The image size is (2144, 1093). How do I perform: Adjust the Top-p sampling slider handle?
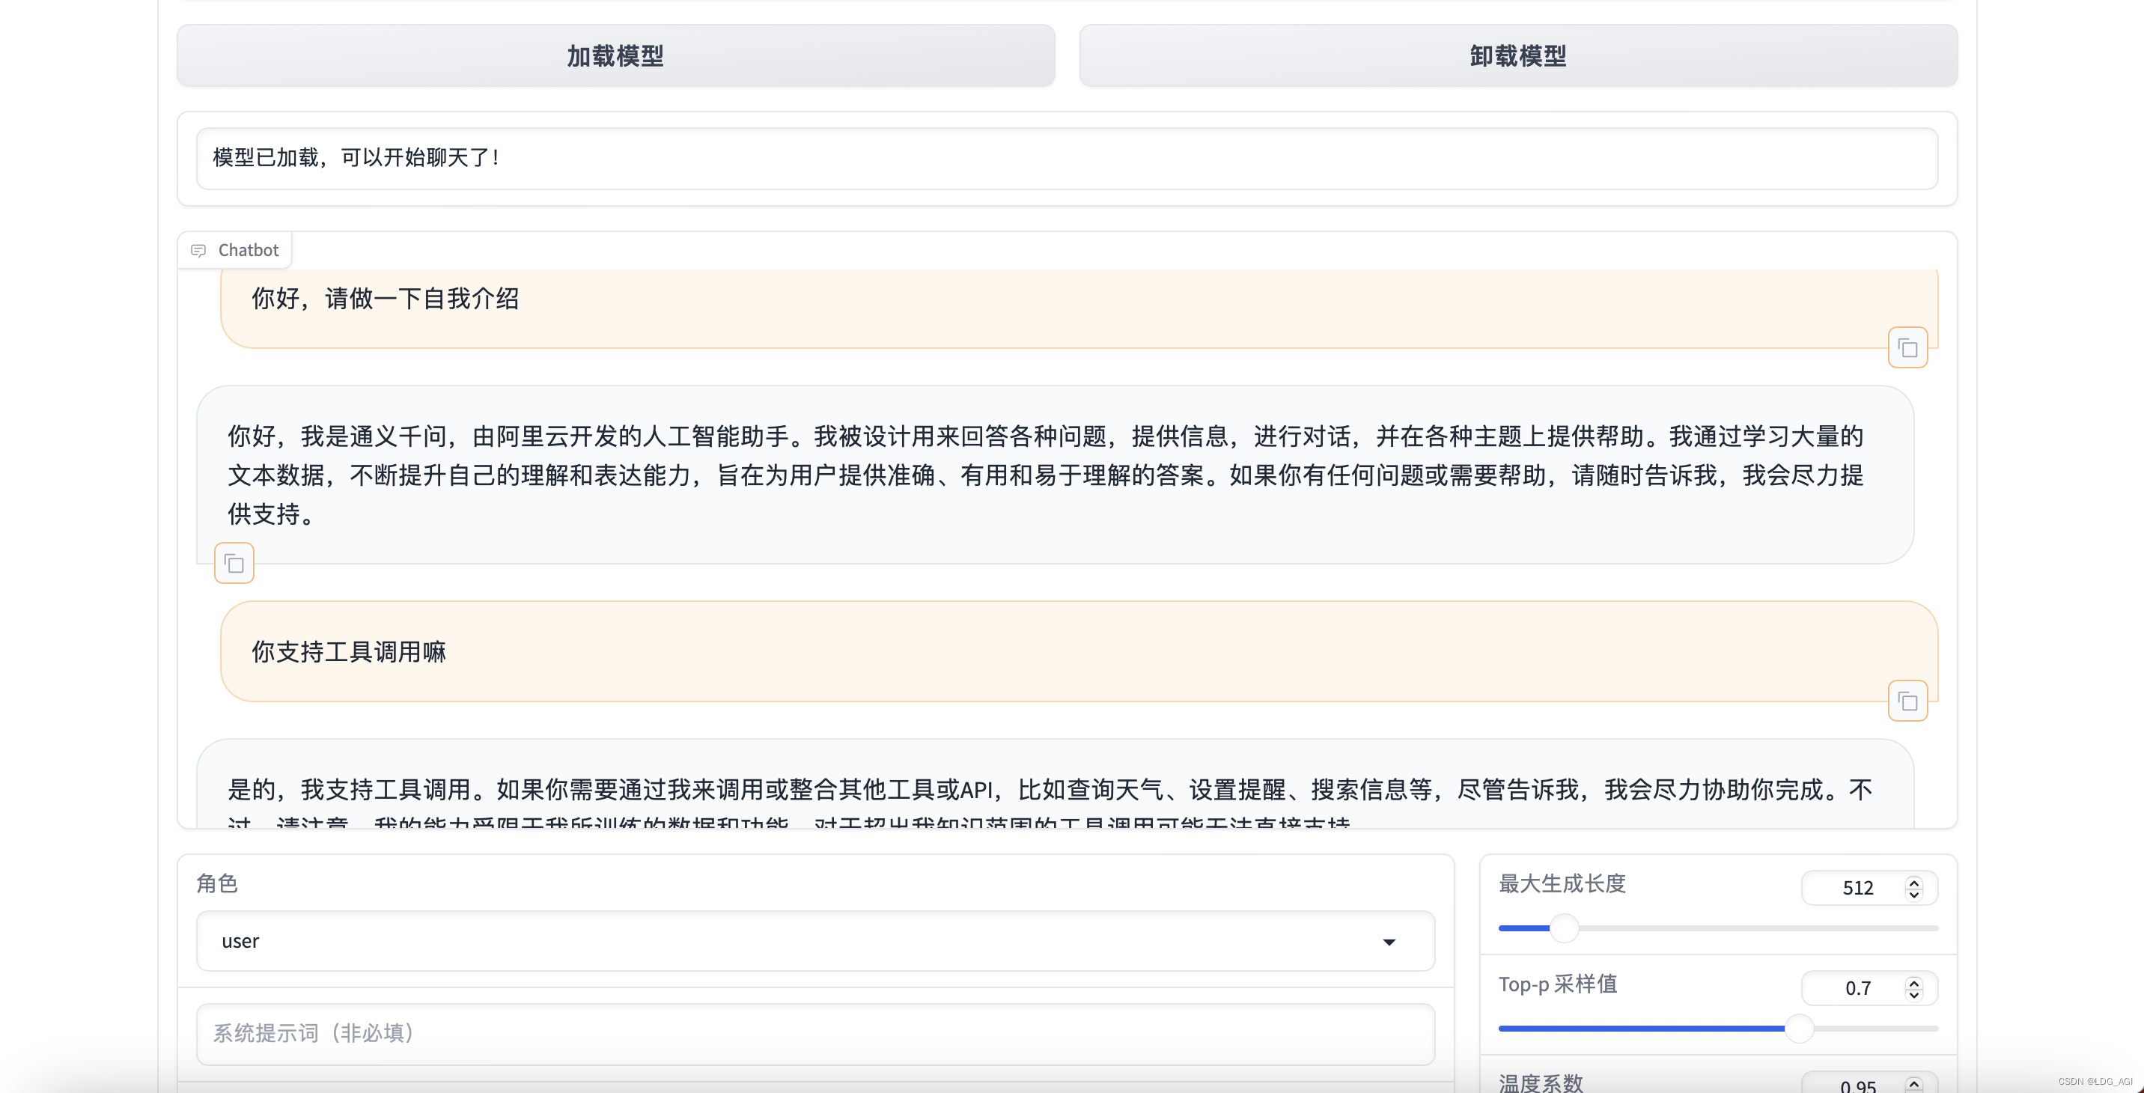coord(1799,1028)
